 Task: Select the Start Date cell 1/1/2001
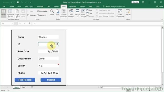coord(48,51)
